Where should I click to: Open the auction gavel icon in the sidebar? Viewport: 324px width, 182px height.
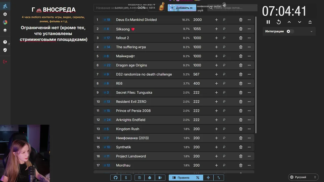coord(5,6)
